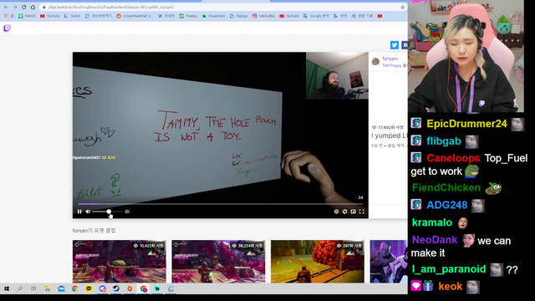Screen dimensions: 535x301
Task: Open KakaoTalk from the taskbar
Action: tap(89, 288)
